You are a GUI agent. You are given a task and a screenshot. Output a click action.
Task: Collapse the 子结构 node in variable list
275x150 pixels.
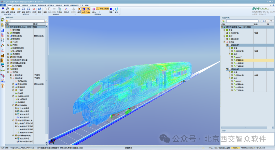click(x=224, y=42)
